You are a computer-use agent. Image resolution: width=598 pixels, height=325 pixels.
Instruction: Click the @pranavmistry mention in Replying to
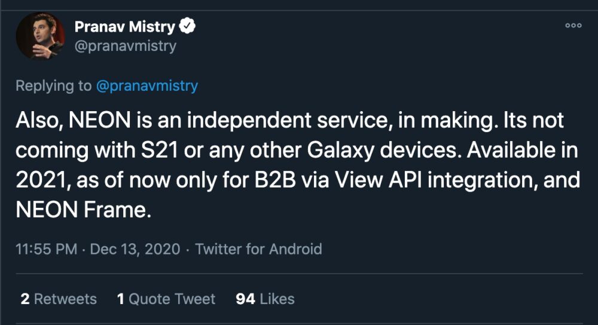[x=147, y=85]
